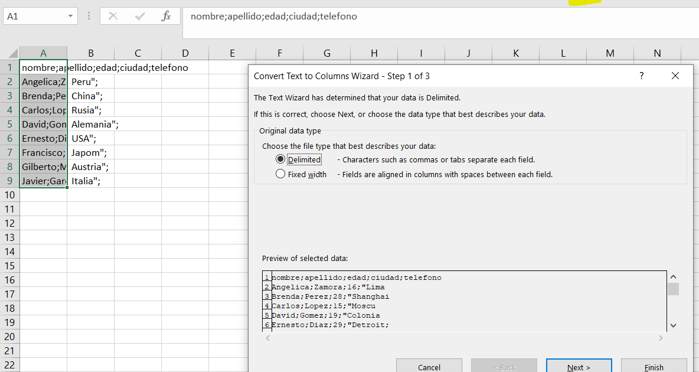Click the up scroll arrow in the data preview
This screenshot has width=699, height=372.
pos(674,276)
